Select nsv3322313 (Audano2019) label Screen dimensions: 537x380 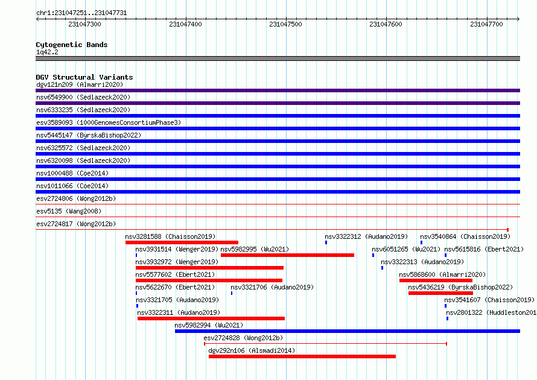pyautogui.click(x=422, y=262)
